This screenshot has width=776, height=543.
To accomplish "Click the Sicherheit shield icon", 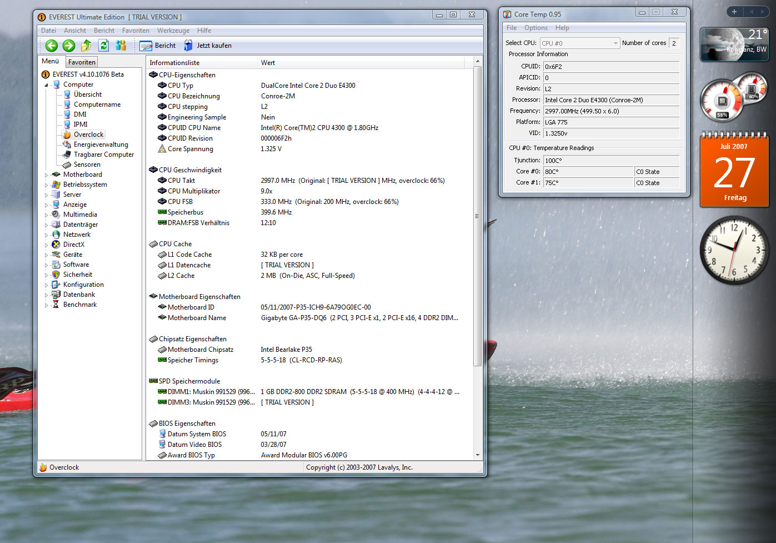I will click(56, 275).
